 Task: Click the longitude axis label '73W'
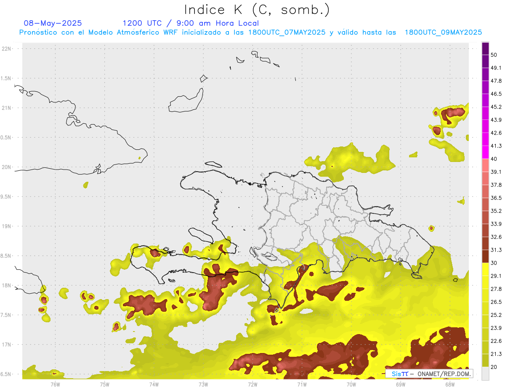pyautogui.click(x=203, y=384)
